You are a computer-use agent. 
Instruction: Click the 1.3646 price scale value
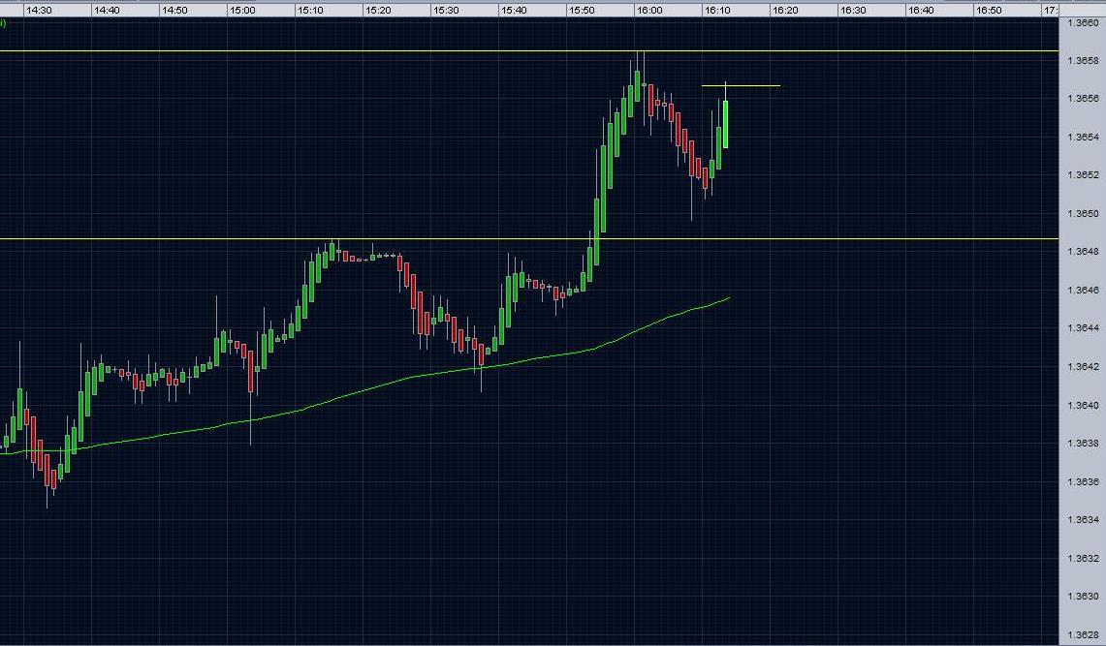[1083, 291]
